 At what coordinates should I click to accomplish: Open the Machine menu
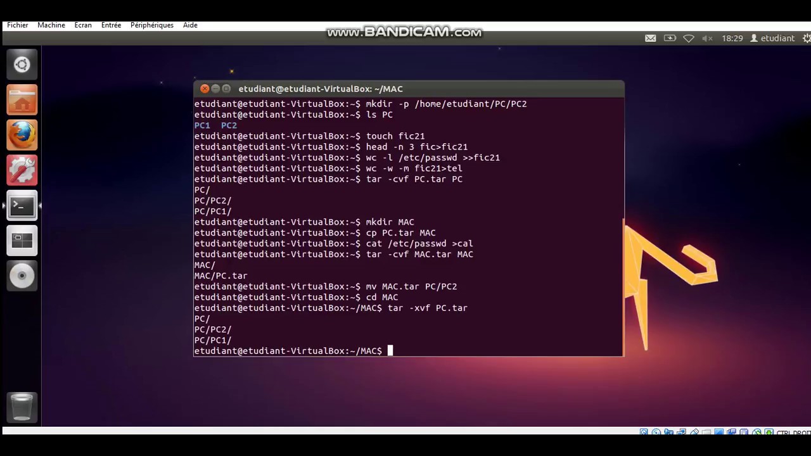pos(51,25)
